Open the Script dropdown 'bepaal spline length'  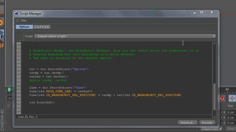coord(125,36)
